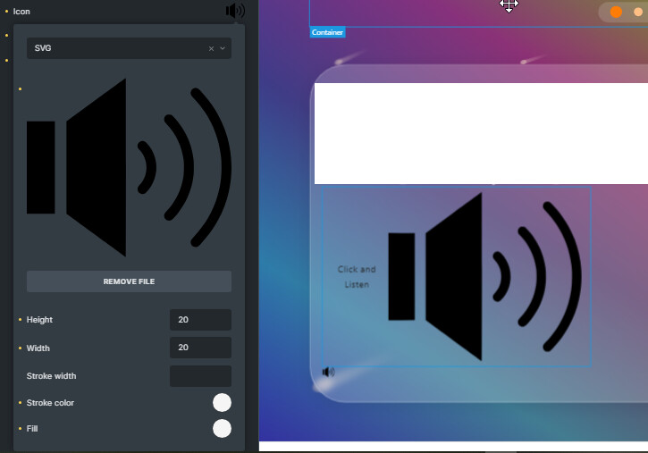This screenshot has height=453, width=648.
Task: Click the Stroke color label
Action: click(x=50, y=403)
